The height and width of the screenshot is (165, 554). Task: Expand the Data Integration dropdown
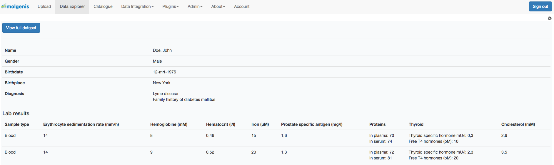pyautogui.click(x=137, y=6)
